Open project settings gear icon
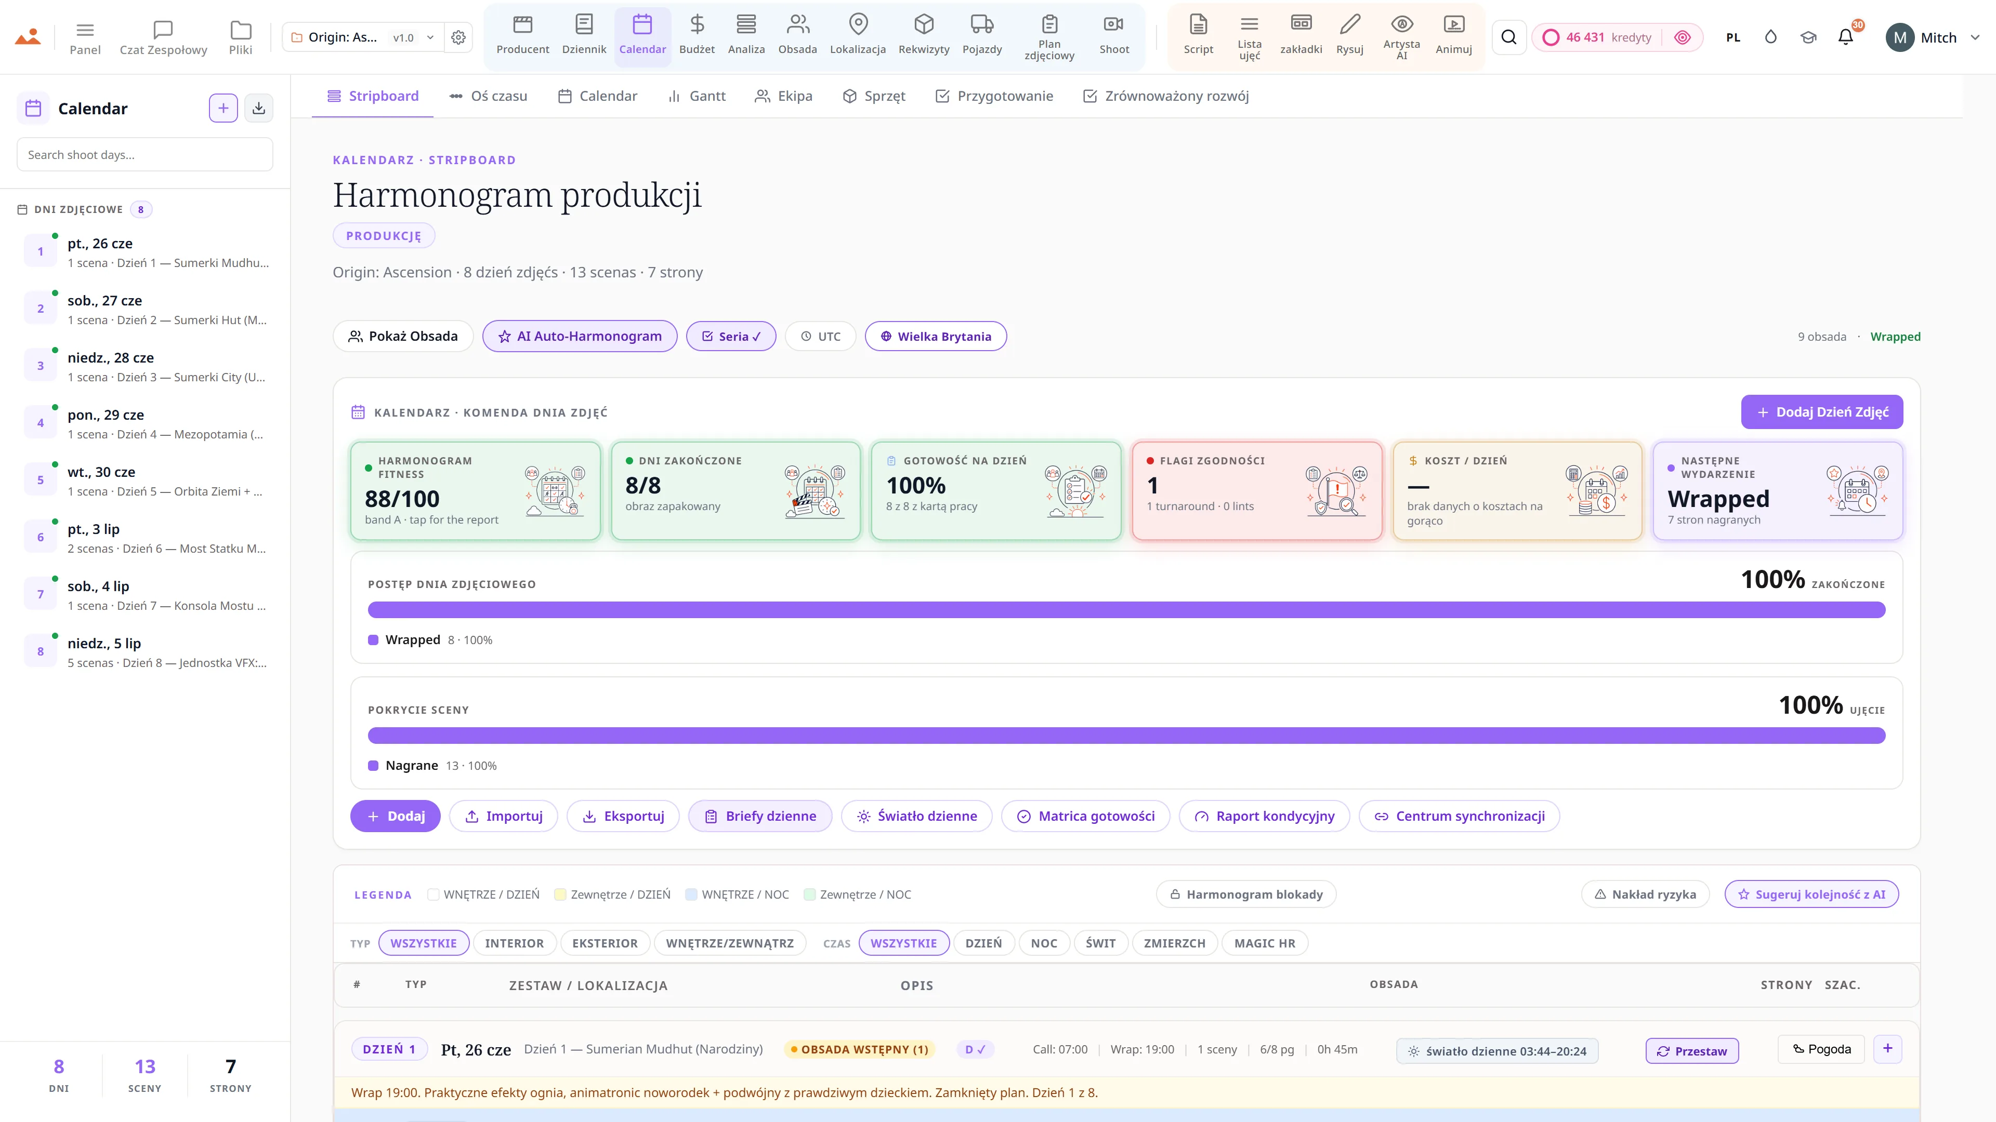1996x1122 pixels. click(x=458, y=37)
